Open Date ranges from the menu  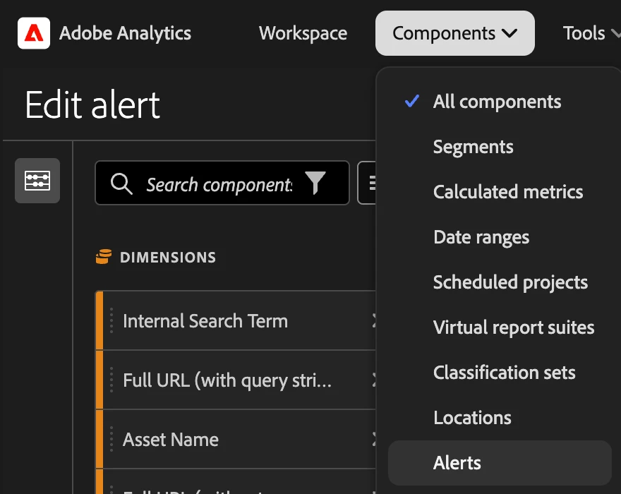[x=481, y=237]
